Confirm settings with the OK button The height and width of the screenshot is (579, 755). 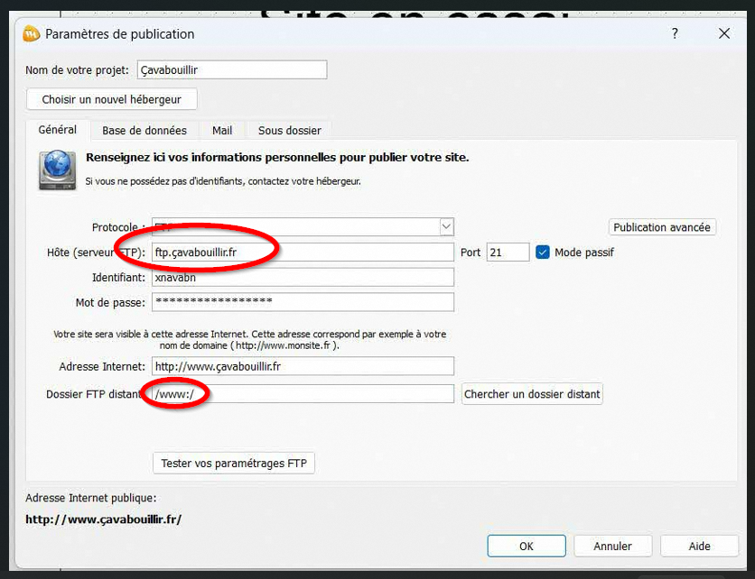click(x=526, y=546)
